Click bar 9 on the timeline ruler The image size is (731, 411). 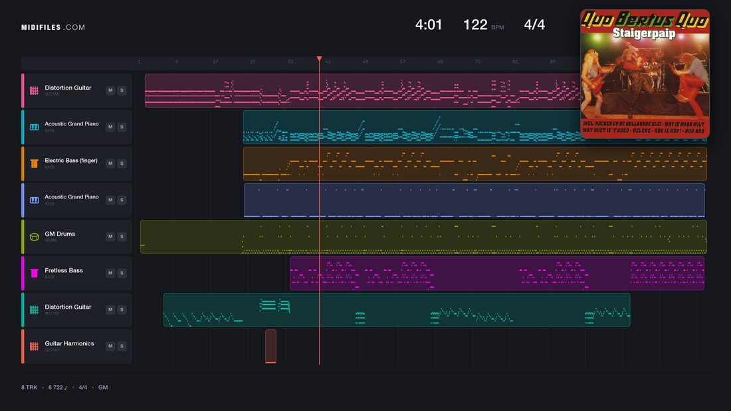click(x=177, y=62)
